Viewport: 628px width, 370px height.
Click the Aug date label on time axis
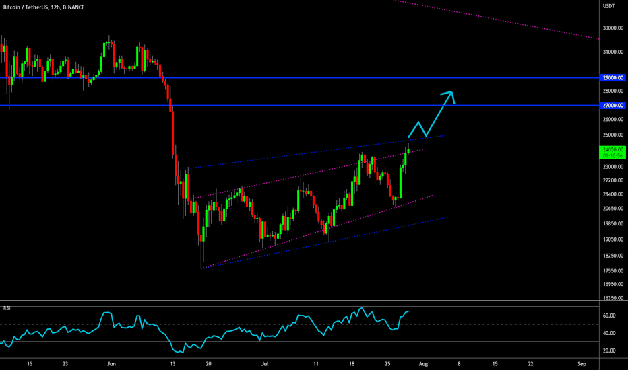pos(423,364)
